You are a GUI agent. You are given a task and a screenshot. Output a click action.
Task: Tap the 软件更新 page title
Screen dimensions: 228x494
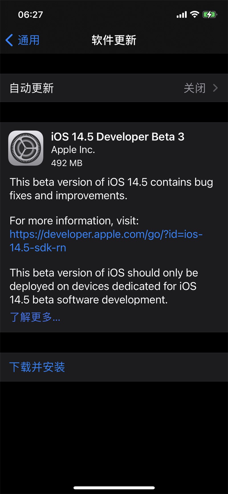tap(114, 40)
